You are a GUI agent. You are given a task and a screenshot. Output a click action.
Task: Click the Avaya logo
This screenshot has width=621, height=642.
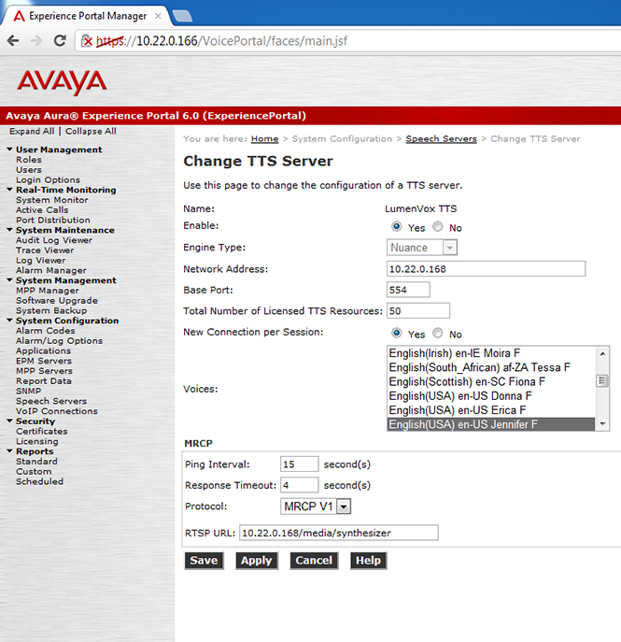pyautogui.click(x=62, y=82)
